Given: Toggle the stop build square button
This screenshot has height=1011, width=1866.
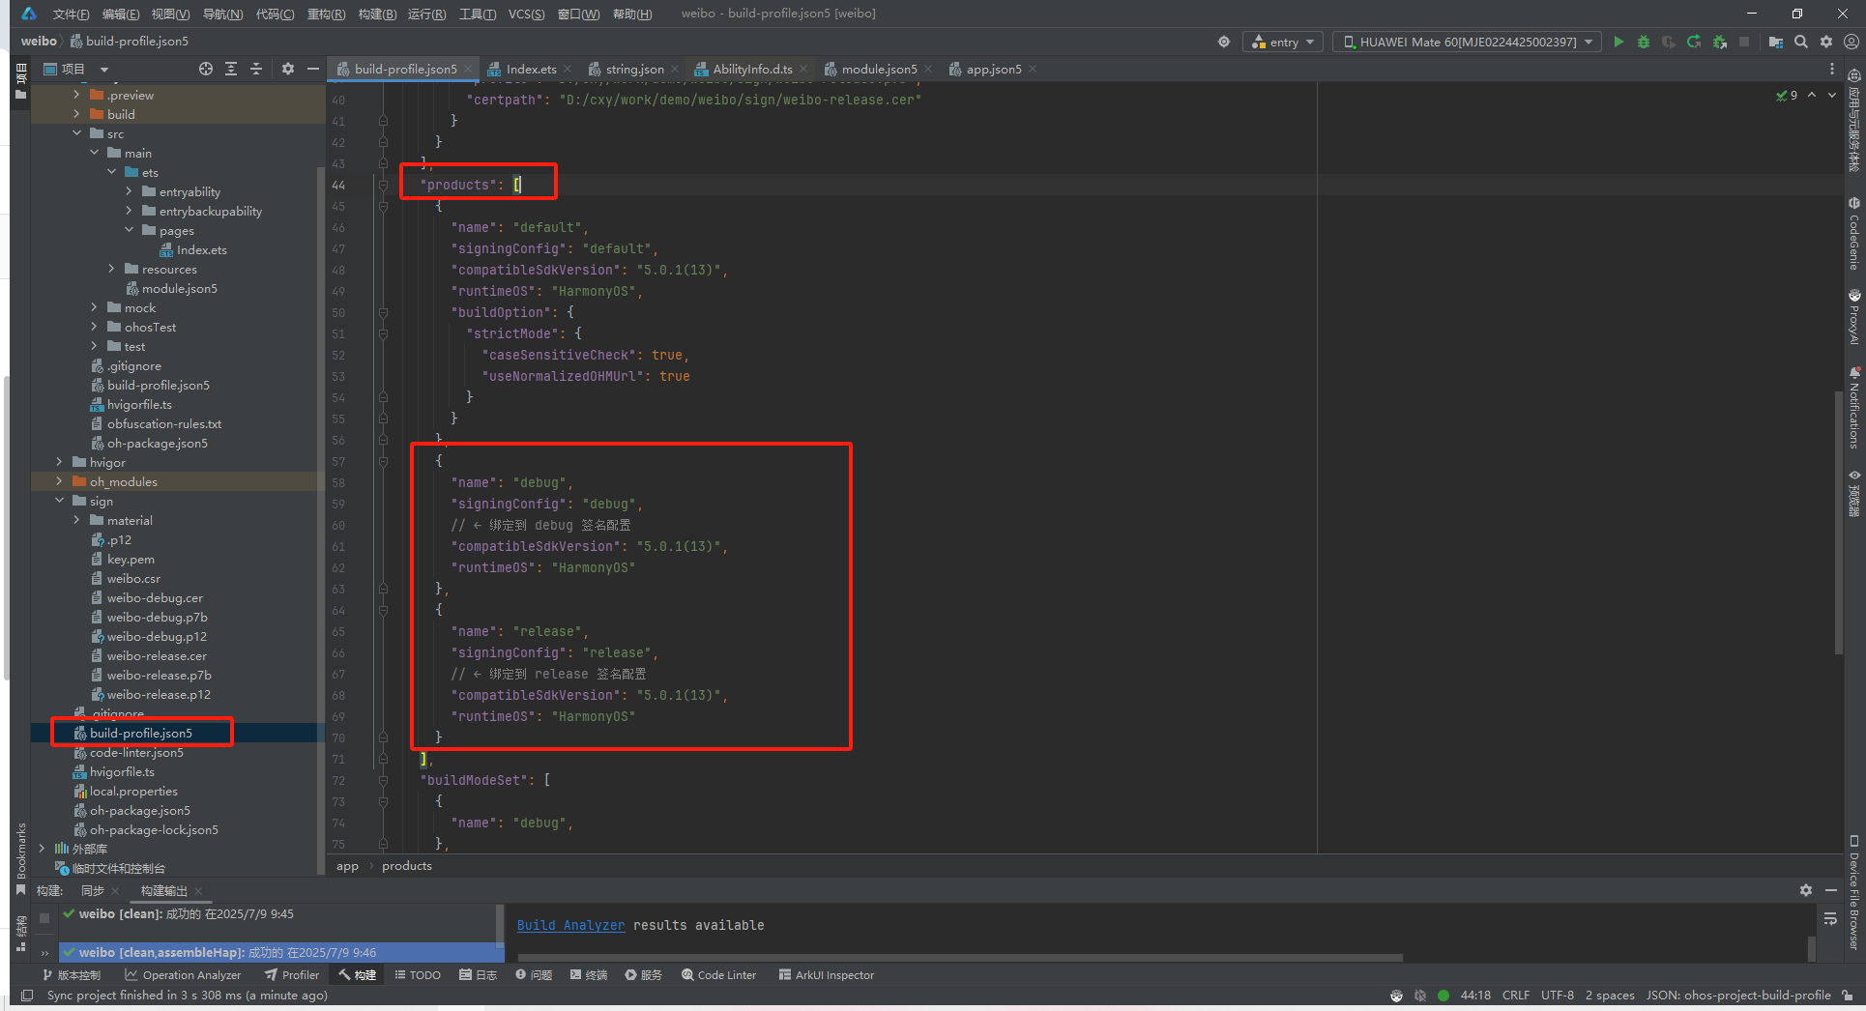Looking at the screenshot, I should pyautogui.click(x=44, y=918).
